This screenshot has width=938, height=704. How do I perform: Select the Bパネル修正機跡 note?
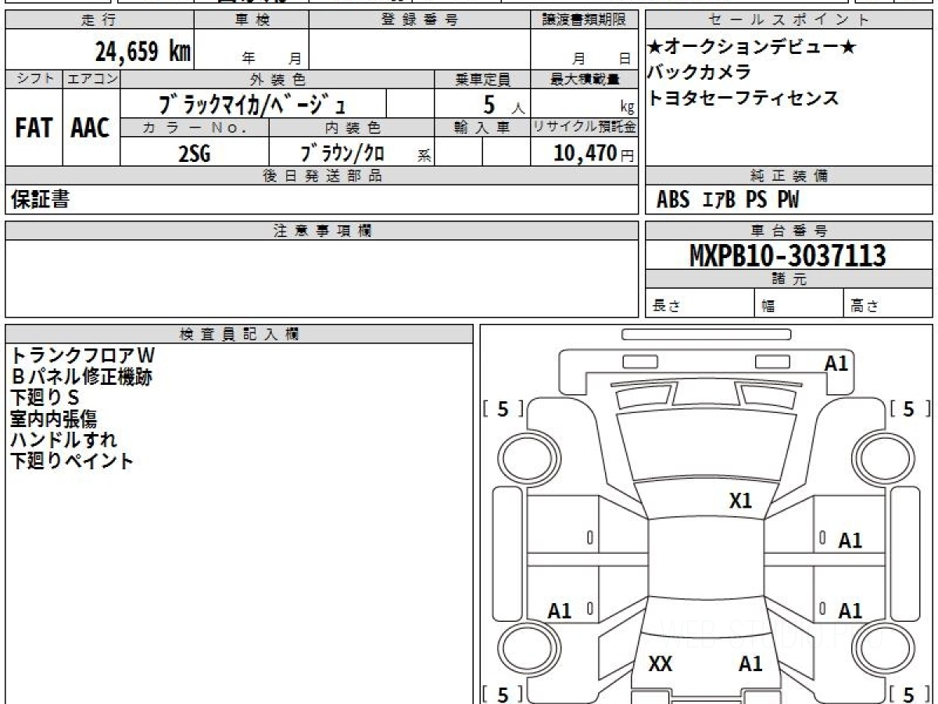(x=81, y=378)
